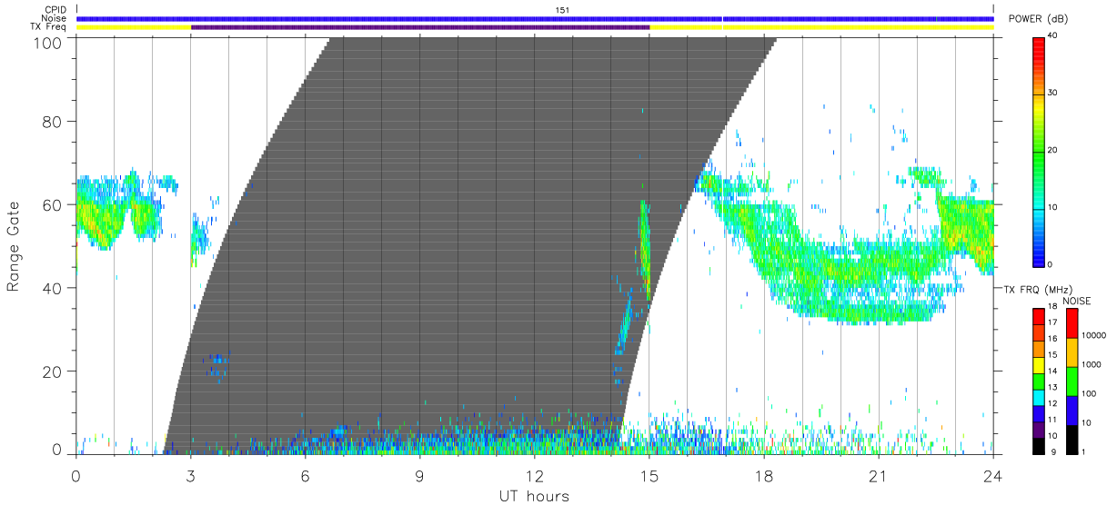Click the 10 tick on the POWER colorbar
Viewport: 1117px width, 515px height.
pyautogui.click(x=1054, y=208)
